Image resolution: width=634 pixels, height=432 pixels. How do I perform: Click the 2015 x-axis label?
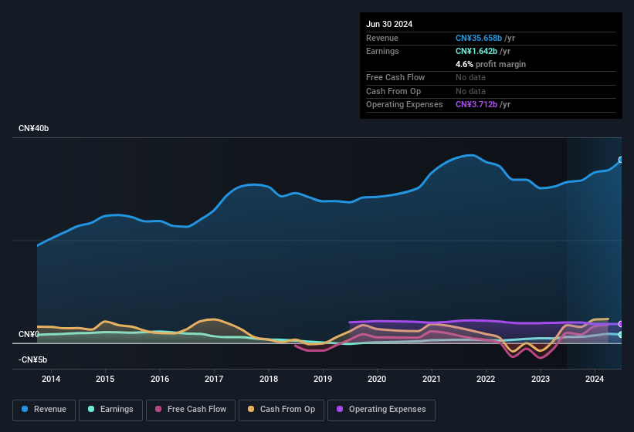click(x=105, y=379)
